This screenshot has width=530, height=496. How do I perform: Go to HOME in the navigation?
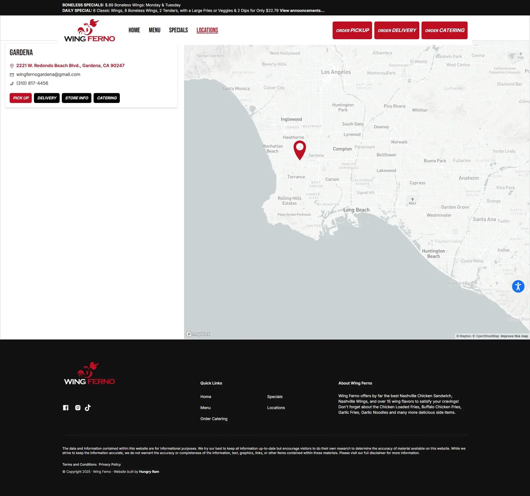tap(134, 30)
